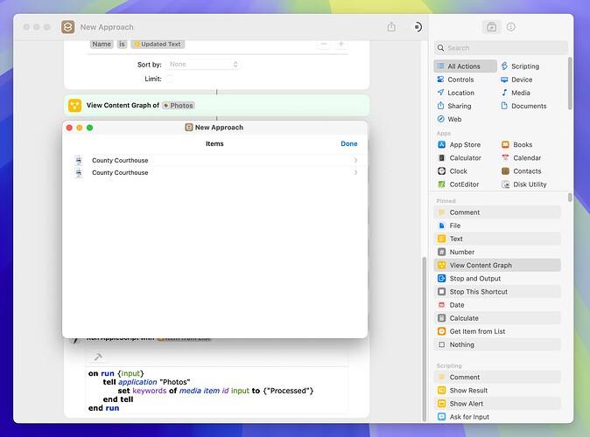Select the Get Item from List action

[497, 331]
